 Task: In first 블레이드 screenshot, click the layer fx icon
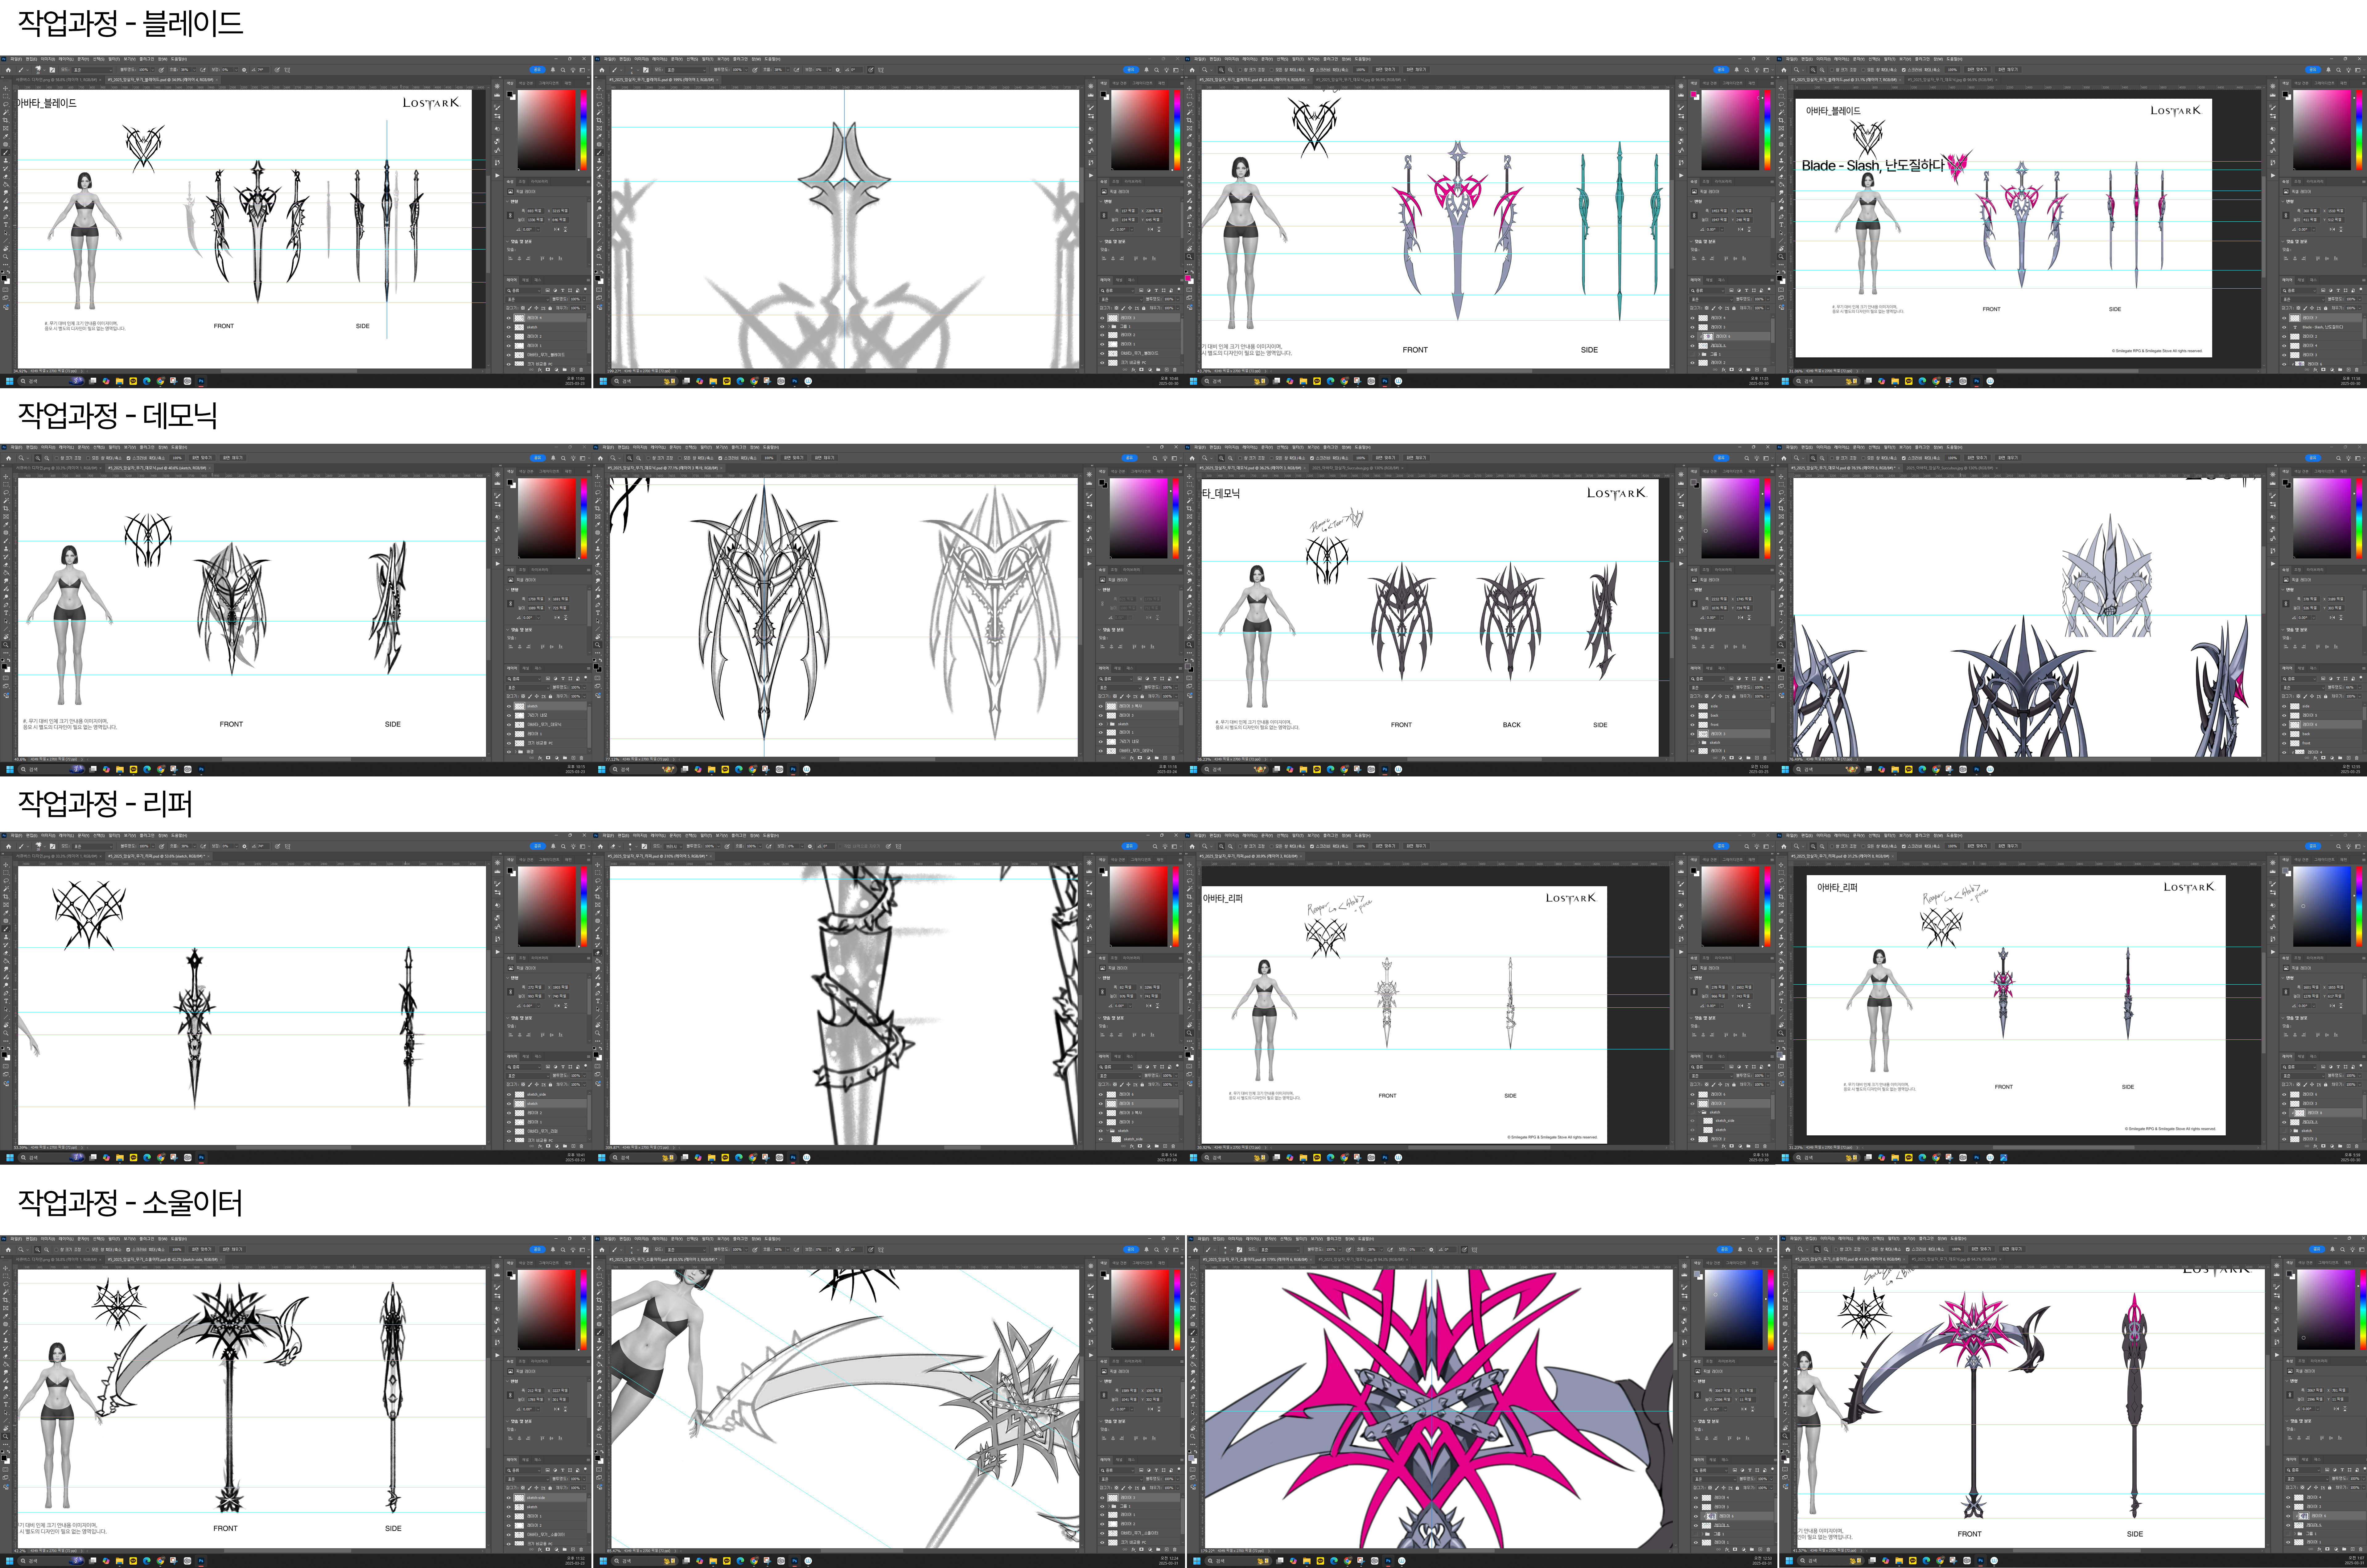(x=540, y=370)
